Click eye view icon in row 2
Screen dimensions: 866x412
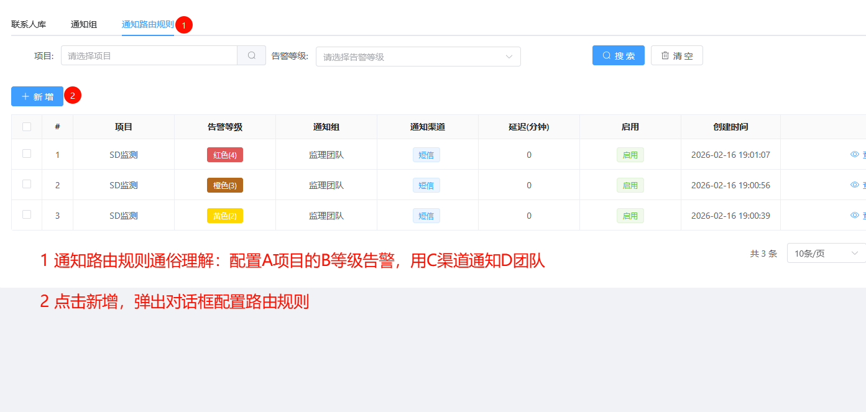click(854, 185)
